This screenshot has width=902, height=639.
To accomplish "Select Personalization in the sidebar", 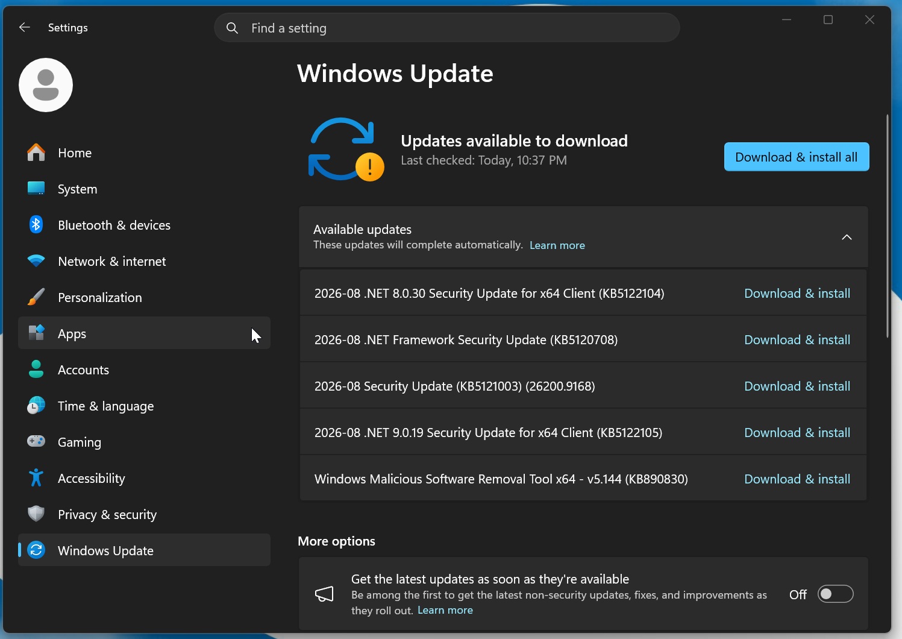I will (144, 297).
